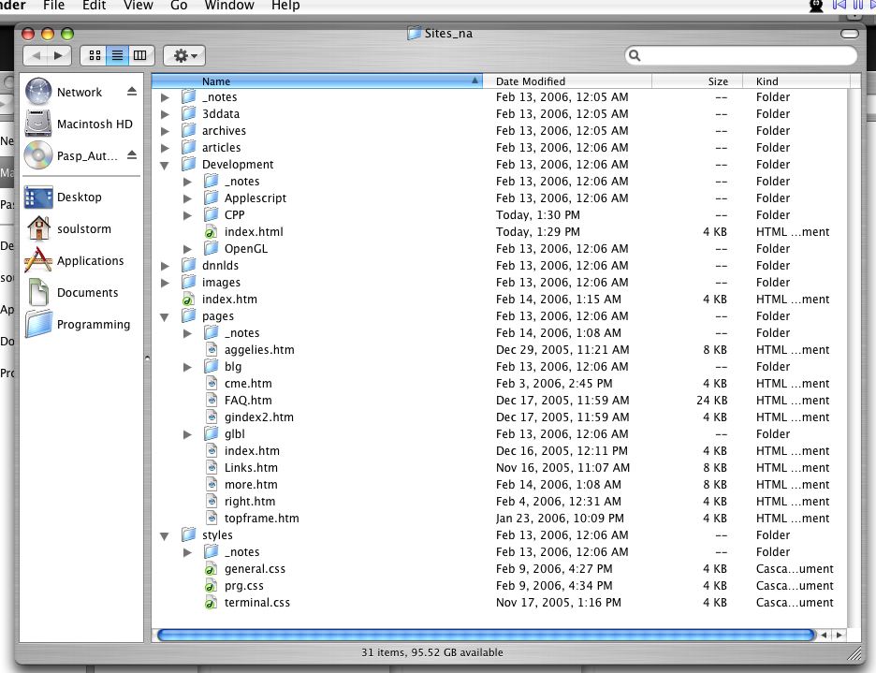Click the horizontal scrollbar thumb

(486, 635)
